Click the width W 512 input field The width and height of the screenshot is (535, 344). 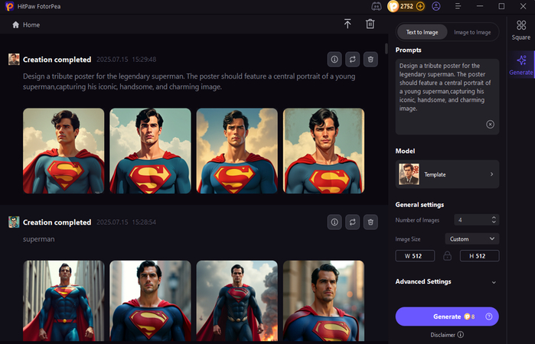[x=415, y=255]
